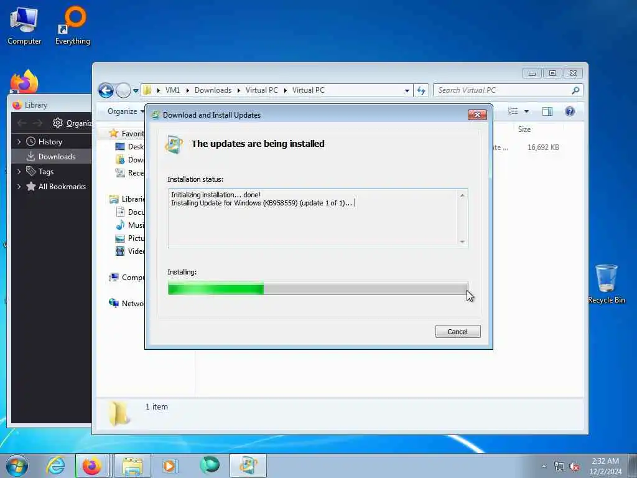This screenshot has width=637, height=478.
Task: Switch to Firefox in the taskbar
Action: (92, 466)
